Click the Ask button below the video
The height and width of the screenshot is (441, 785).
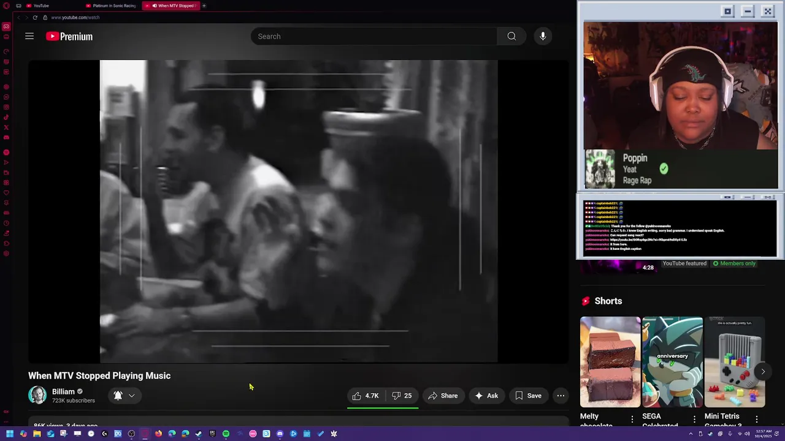pos(486,396)
